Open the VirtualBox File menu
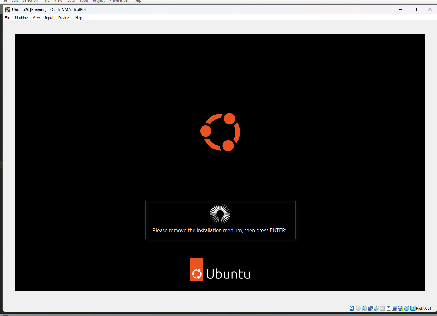Screen dimensions: 437x316 point(7,18)
